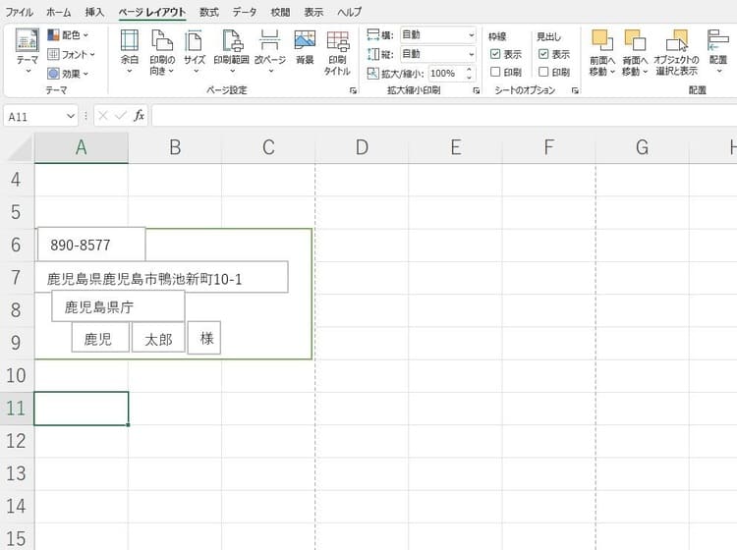
Task: Switch to the 表示 tab
Action: coord(313,12)
